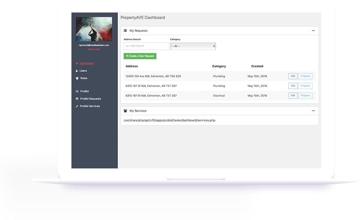
Task: Edit the Electrical request row
Action: coord(293,95)
